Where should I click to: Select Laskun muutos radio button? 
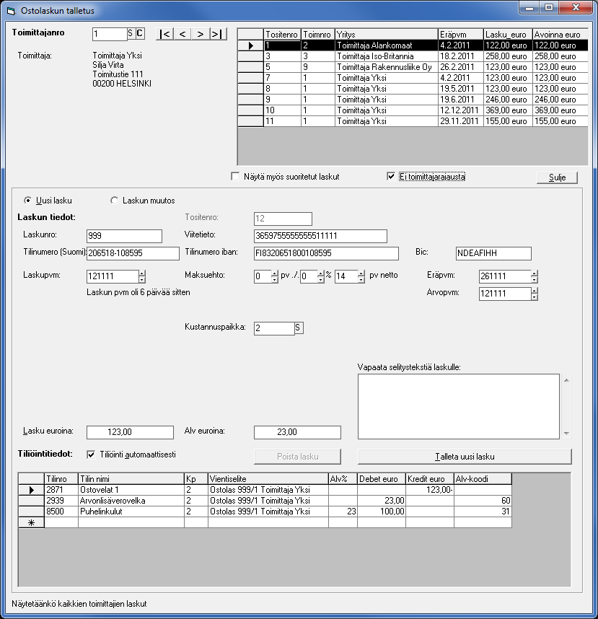[114, 201]
